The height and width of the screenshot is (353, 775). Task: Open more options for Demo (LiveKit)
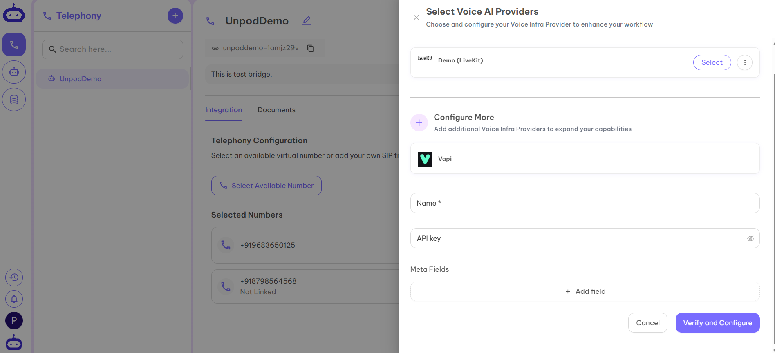745,62
